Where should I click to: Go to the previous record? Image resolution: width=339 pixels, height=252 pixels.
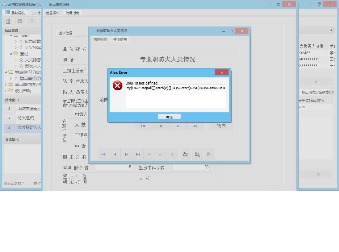pos(115,154)
